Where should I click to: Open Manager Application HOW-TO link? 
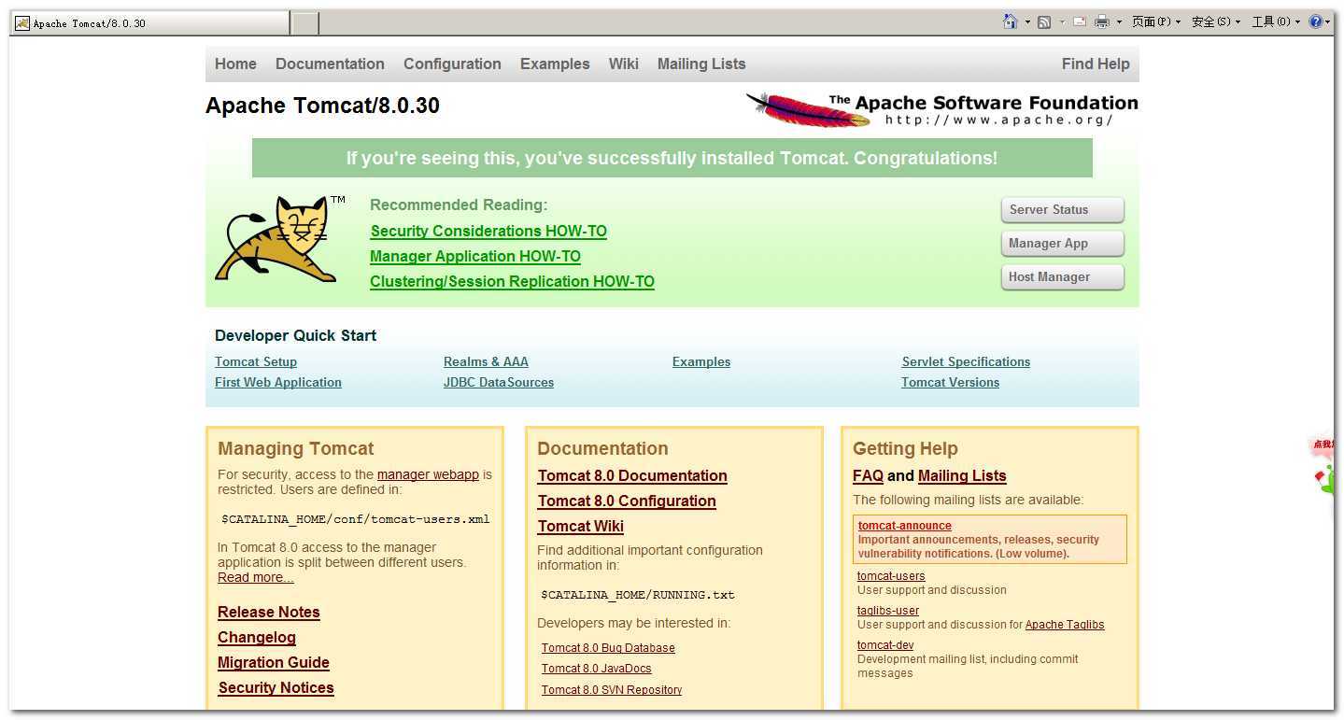pos(475,256)
